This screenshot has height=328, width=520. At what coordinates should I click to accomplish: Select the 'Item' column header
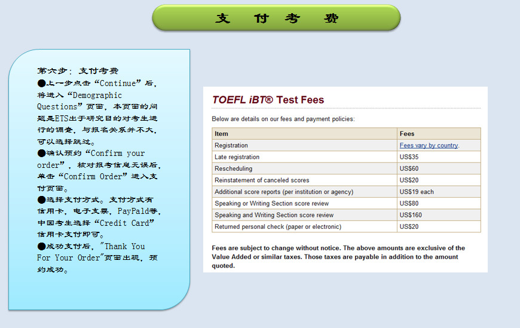(221, 134)
